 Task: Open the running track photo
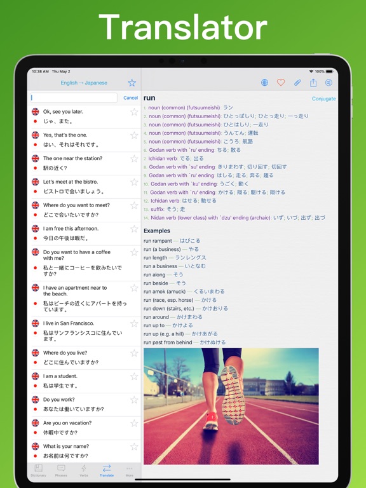tap(231, 406)
